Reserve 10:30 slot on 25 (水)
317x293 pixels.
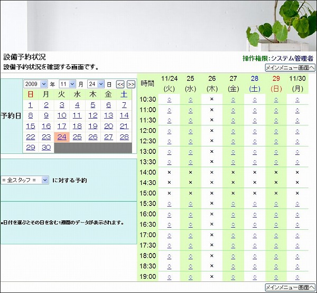tap(190, 100)
